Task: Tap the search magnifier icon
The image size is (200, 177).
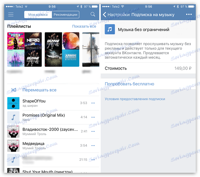Action: point(93,14)
